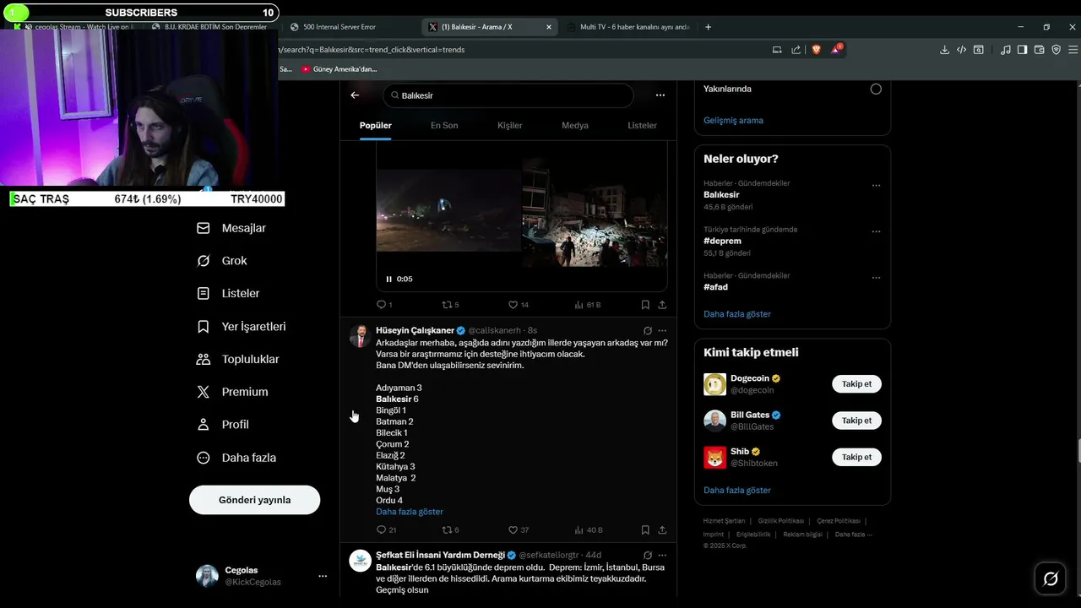The image size is (1081, 608).
Task: Repost Hüseyin Çalışkaner's post
Action: (451, 530)
